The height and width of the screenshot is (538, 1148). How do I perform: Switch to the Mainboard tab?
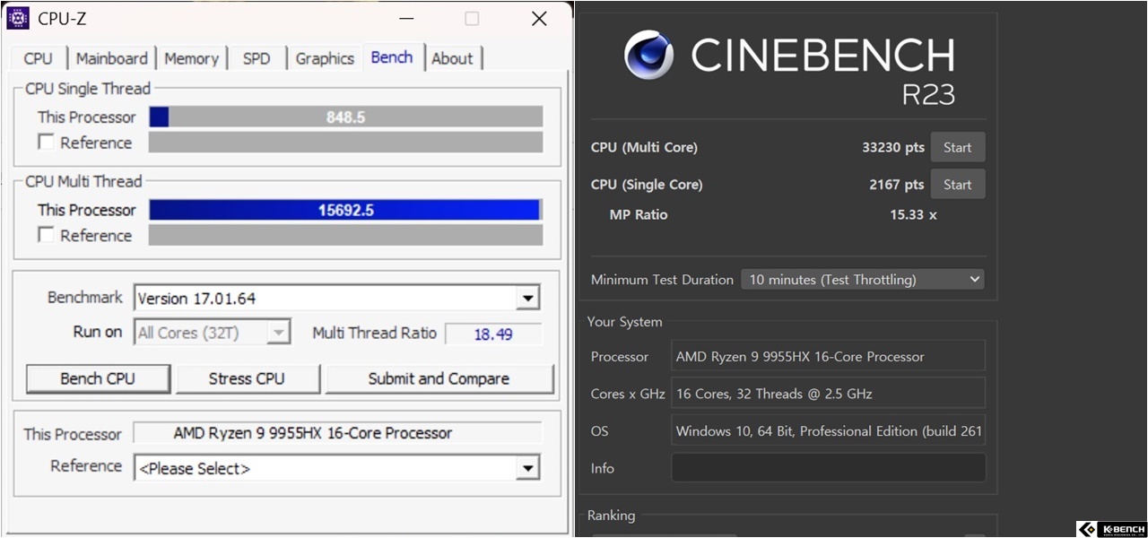(111, 59)
